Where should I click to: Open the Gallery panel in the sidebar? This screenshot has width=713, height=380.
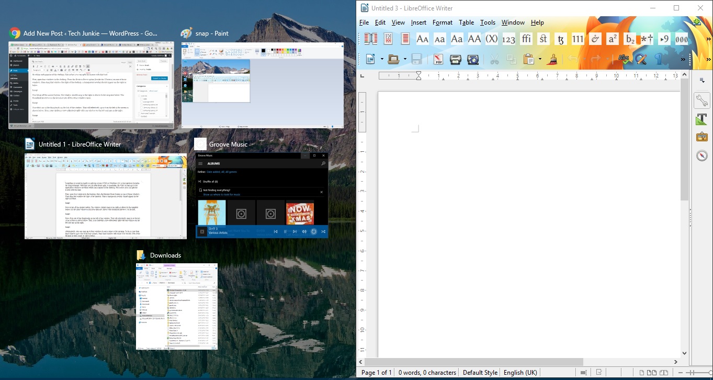pos(702,137)
